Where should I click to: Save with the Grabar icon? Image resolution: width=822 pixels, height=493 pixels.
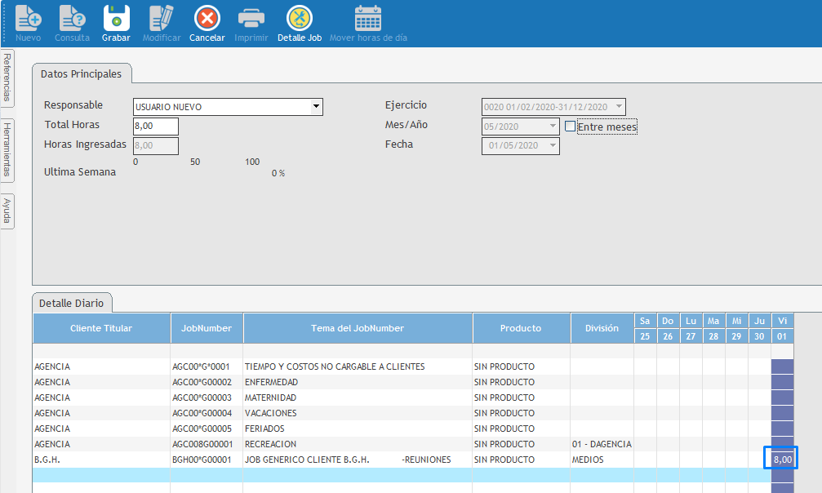pos(116,19)
